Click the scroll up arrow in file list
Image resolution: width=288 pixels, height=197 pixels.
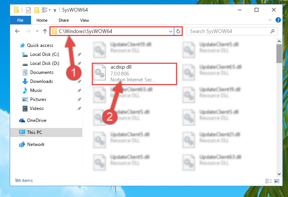pyautogui.click(x=279, y=41)
